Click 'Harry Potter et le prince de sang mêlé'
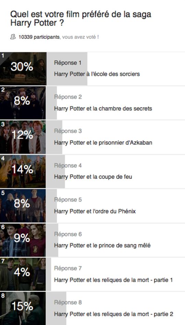Screen dimensions: 185x325 pos(102,245)
